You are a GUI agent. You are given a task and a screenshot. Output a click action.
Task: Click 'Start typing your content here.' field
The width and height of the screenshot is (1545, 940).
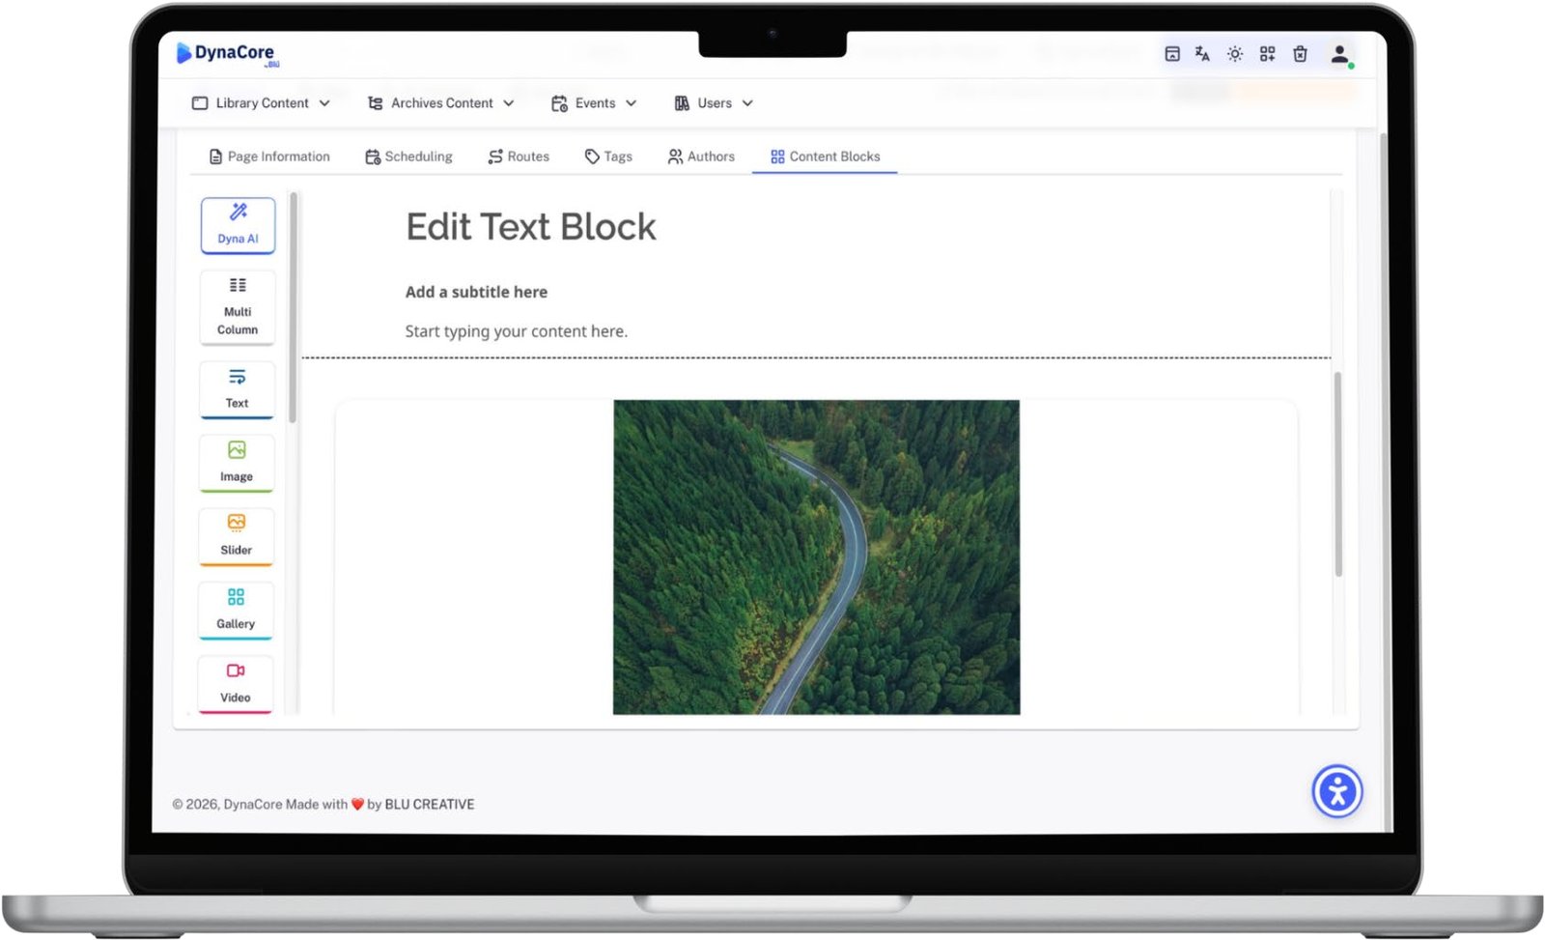[517, 331]
